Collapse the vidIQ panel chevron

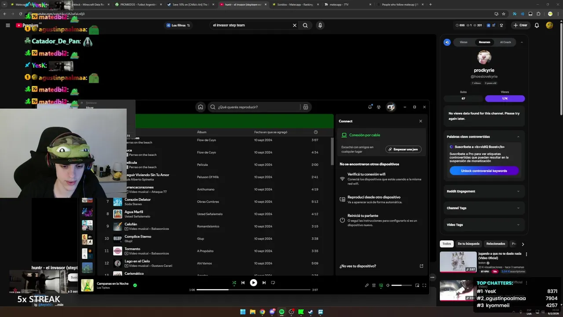point(522,42)
